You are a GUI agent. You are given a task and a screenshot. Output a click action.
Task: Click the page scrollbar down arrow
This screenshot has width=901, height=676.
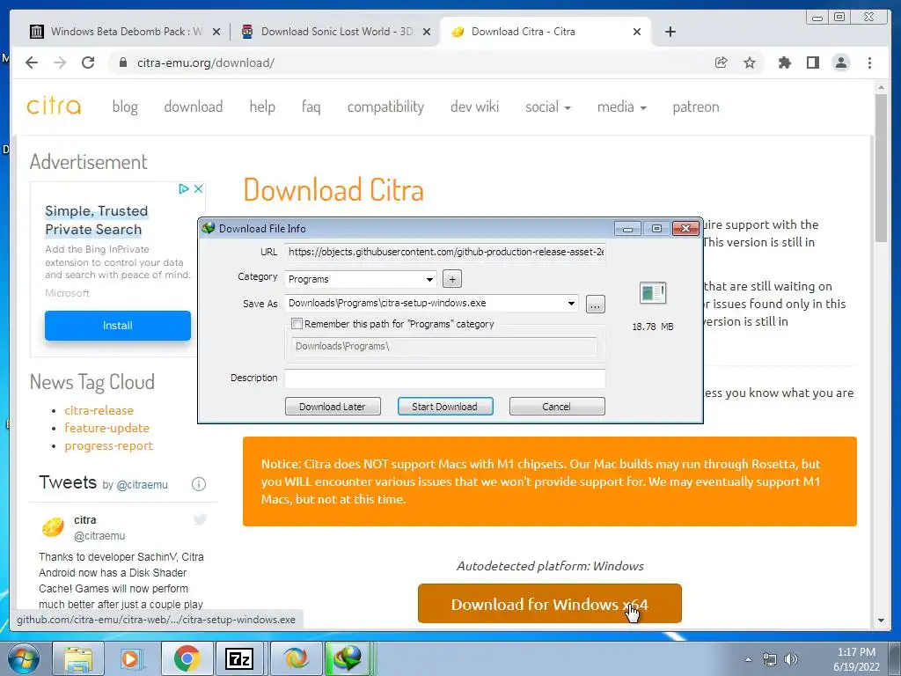click(x=881, y=621)
